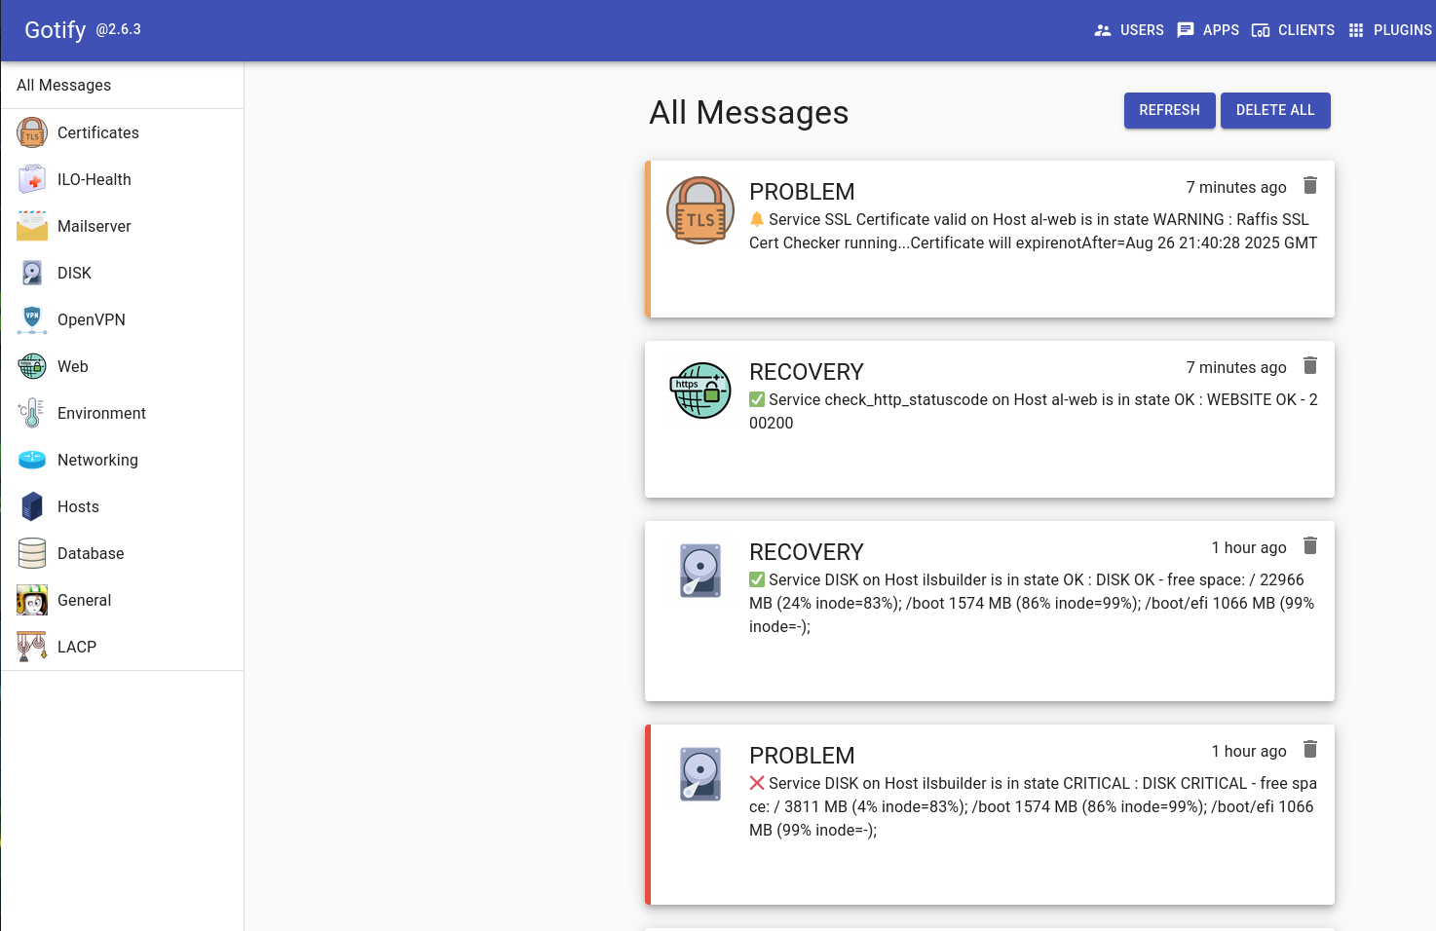
Task: Go to the Clients page
Action: pos(1293,30)
